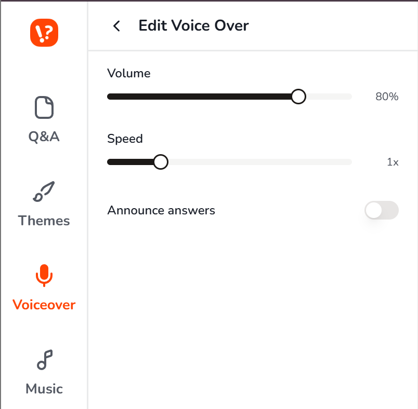Click the 80% volume value
The width and height of the screenshot is (418, 409).
click(387, 97)
